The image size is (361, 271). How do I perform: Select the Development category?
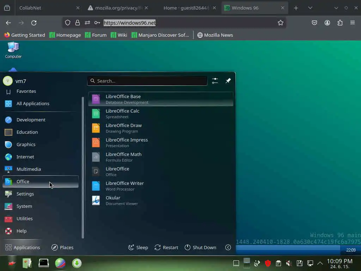[x=41, y=120]
